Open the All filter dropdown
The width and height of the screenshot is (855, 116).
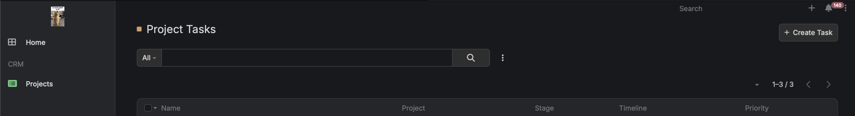[149, 58]
